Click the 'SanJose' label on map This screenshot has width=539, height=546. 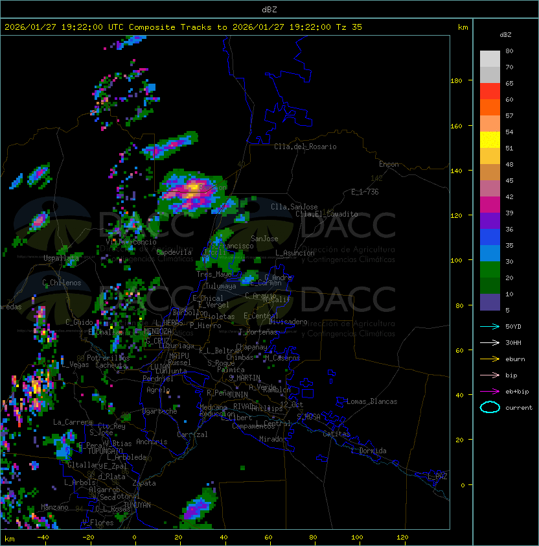click(x=264, y=239)
